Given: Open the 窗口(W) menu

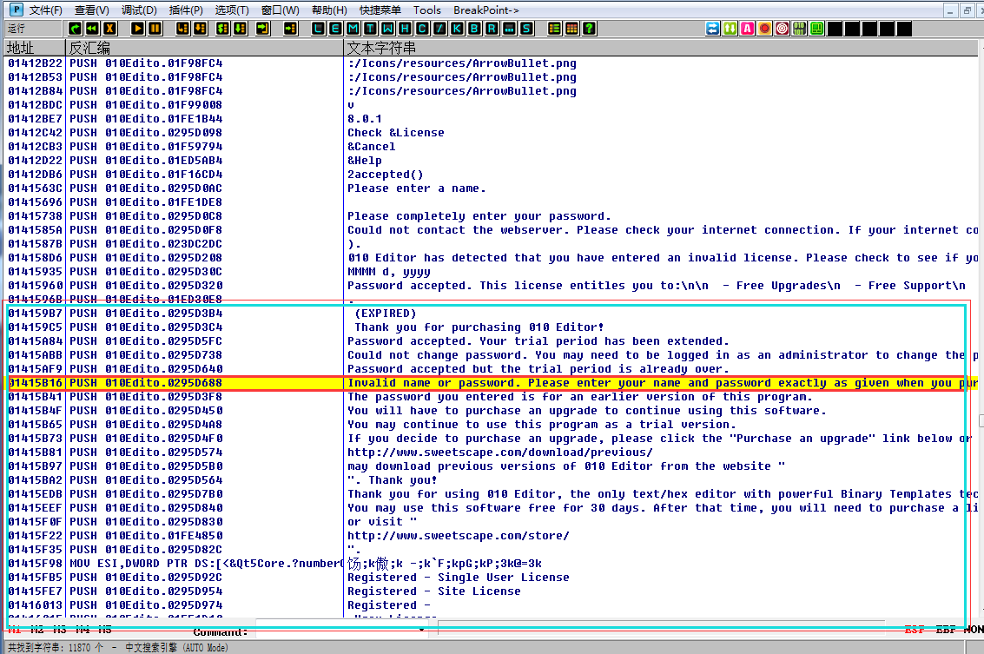Looking at the screenshot, I should [x=280, y=10].
